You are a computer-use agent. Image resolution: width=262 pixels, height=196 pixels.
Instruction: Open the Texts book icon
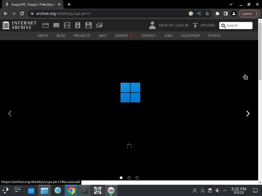pyautogui.click(x=56, y=25)
